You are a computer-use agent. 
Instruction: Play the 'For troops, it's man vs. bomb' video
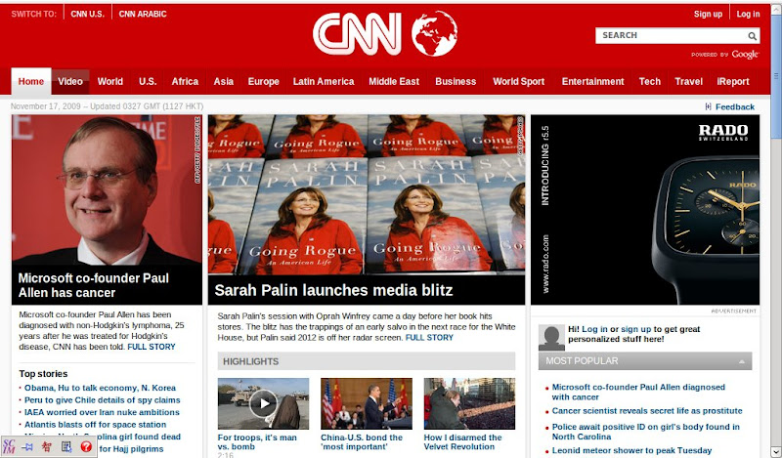tap(263, 403)
